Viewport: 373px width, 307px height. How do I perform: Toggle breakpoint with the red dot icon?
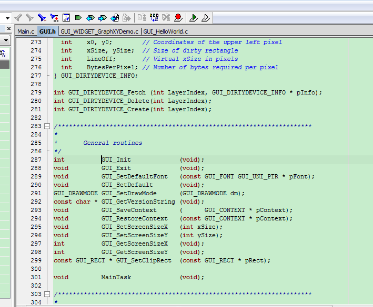click(178, 18)
